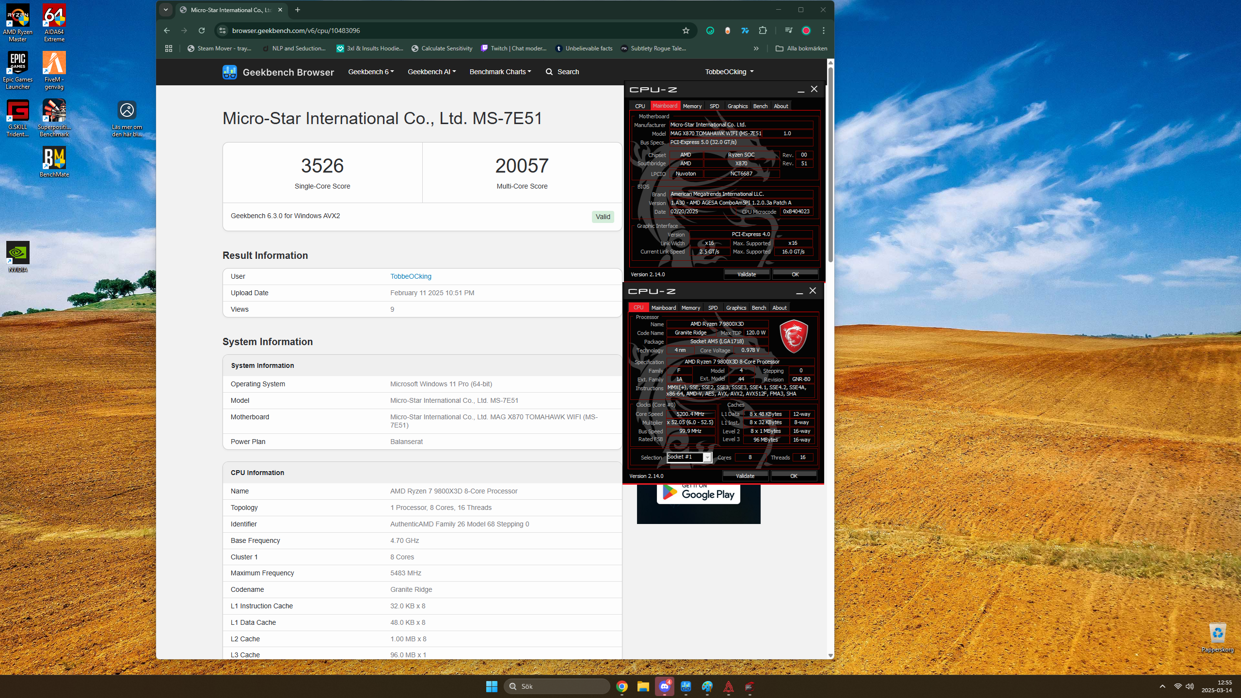This screenshot has width=1241, height=698.
Task: Open volume control in system tray
Action: [1190, 686]
